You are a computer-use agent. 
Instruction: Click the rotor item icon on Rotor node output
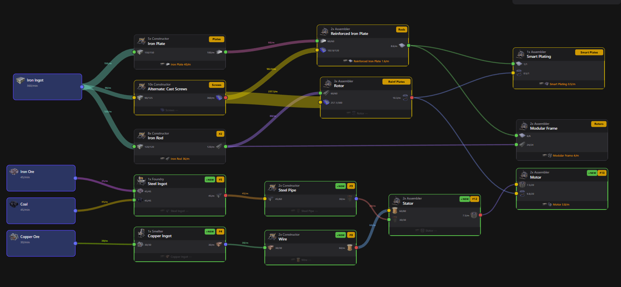pyautogui.click(x=405, y=98)
